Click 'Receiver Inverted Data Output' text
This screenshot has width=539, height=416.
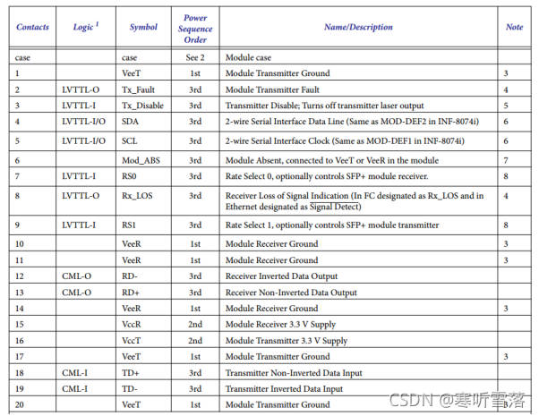coord(281,276)
